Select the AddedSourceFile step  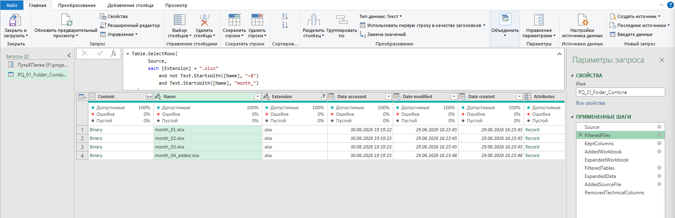point(620,184)
